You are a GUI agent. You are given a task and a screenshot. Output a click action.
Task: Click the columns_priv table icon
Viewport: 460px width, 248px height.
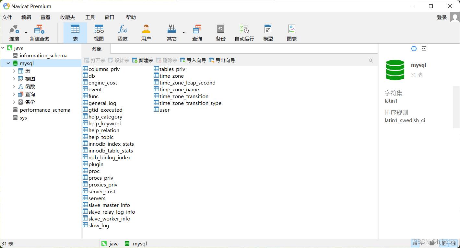point(85,69)
